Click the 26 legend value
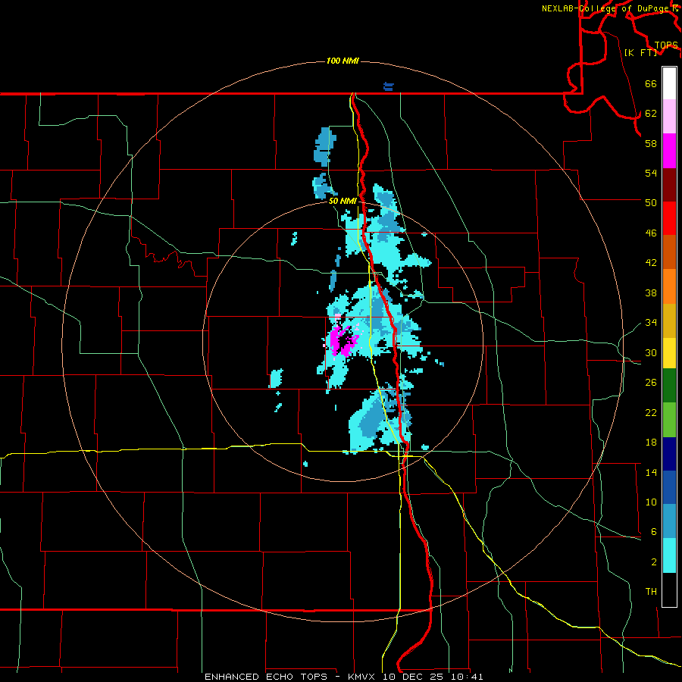 pyautogui.click(x=651, y=383)
